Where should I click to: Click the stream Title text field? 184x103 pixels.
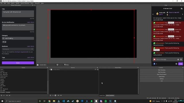tap(18, 14)
